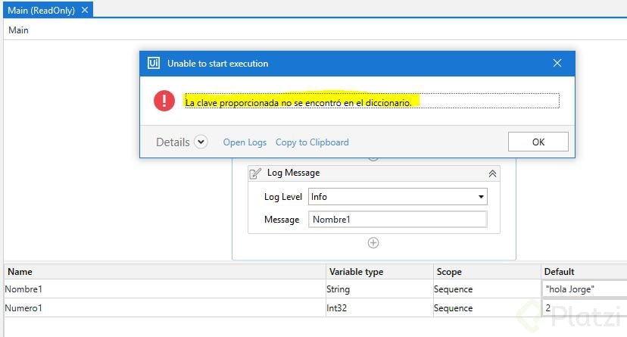Close the Main (ReadOnly) tab

[x=85, y=10]
